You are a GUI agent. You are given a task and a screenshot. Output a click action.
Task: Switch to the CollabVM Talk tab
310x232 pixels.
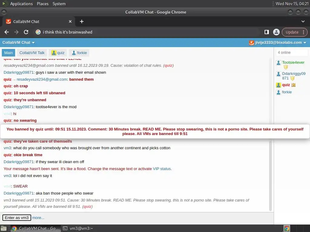pyautogui.click(x=32, y=53)
